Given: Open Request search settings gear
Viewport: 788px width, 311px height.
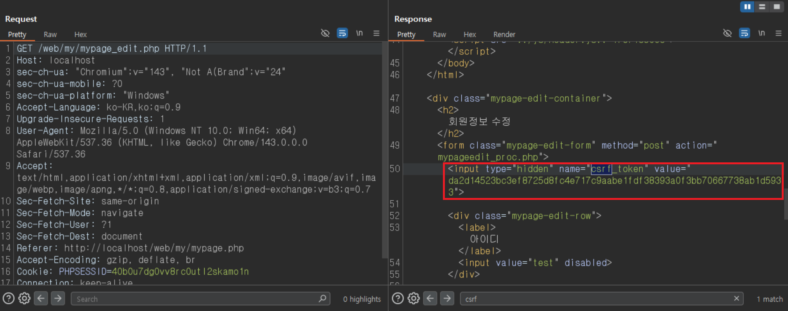Looking at the screenshot, I should pos(24,298).
